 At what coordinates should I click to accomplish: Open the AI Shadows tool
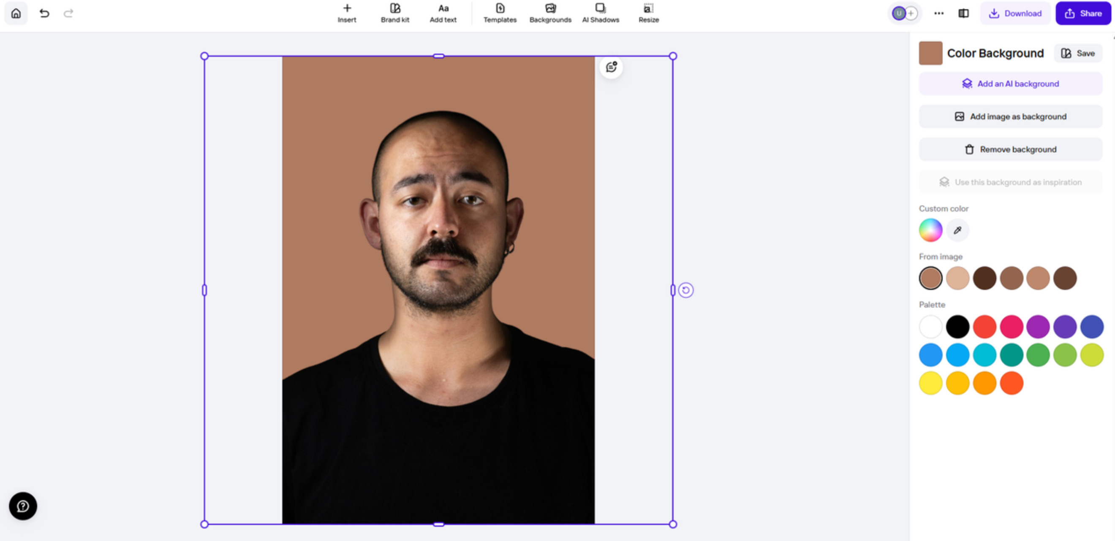click(601, 13)
